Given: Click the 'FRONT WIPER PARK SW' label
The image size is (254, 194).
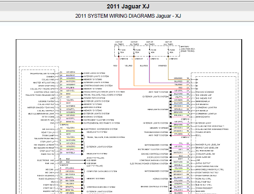Looking at the screenshot, I should 207,167.
